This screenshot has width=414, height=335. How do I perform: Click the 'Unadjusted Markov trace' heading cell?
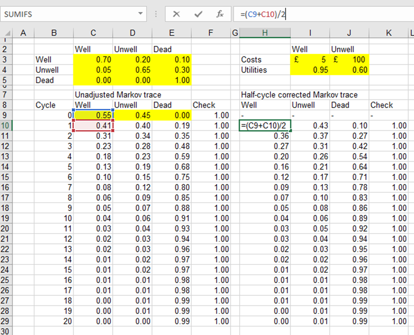93,94
